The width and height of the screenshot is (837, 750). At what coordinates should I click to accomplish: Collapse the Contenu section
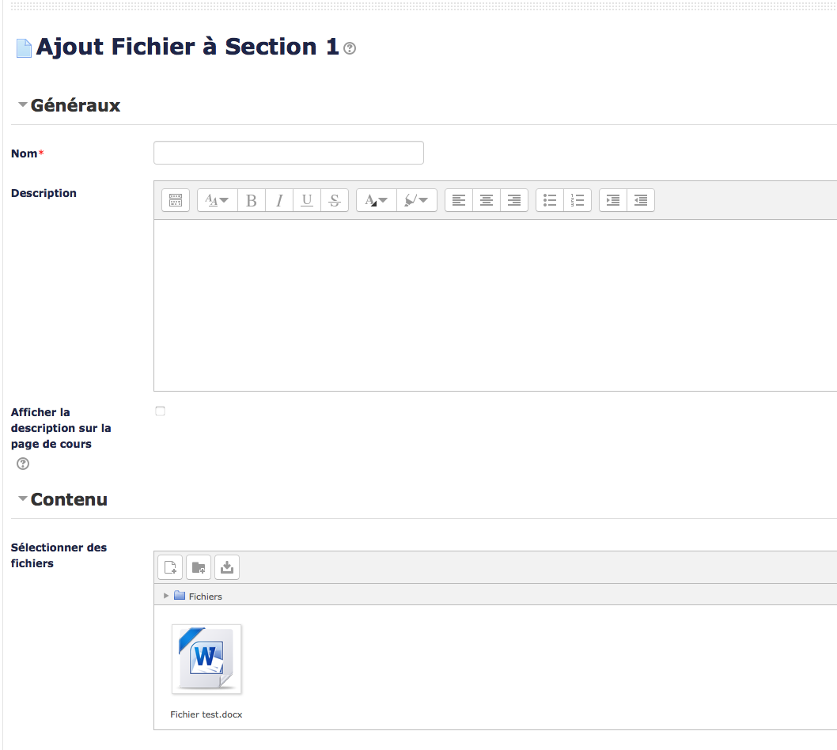pos(23,498)
